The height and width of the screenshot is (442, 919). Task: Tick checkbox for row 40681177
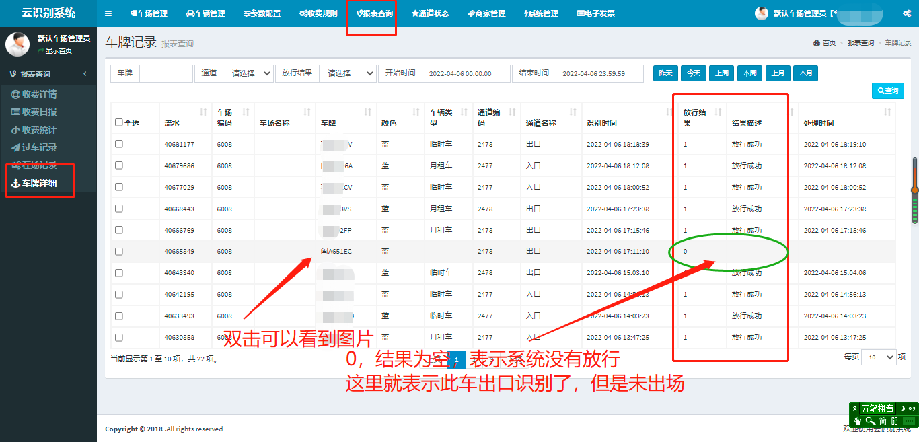click(119, 144)
